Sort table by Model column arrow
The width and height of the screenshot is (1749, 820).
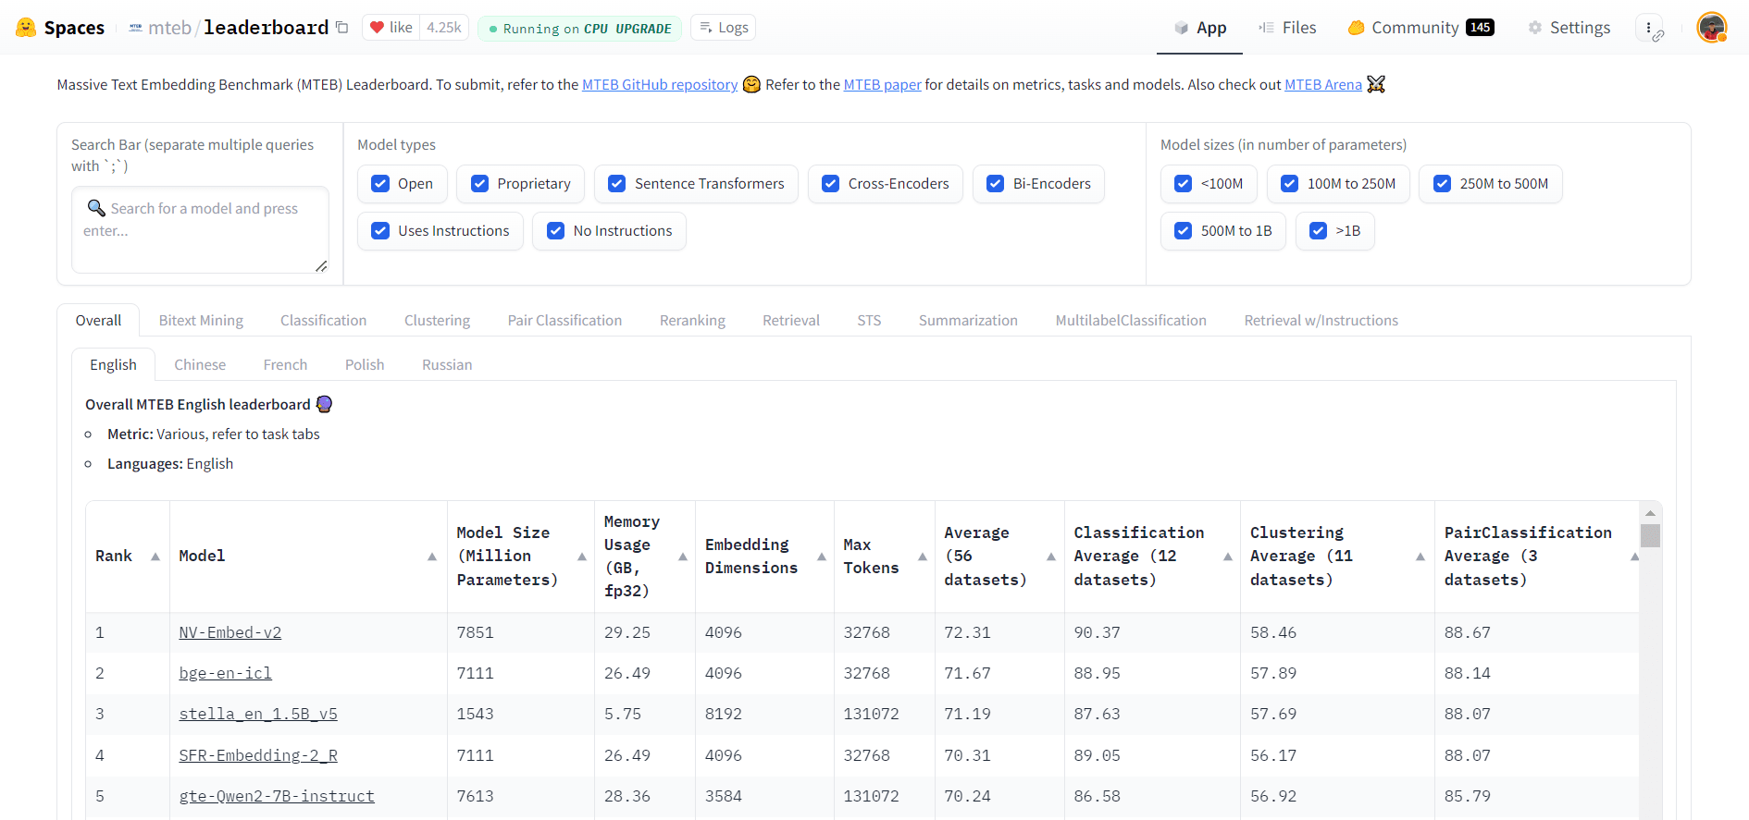coord(432,557)
